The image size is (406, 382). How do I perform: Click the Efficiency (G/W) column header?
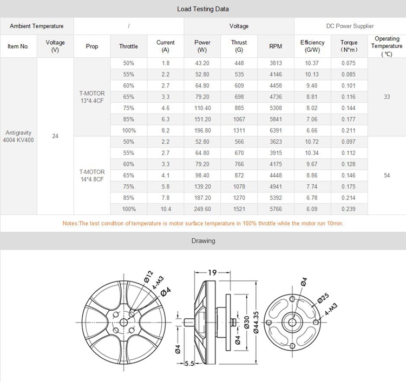pos(312,46)
